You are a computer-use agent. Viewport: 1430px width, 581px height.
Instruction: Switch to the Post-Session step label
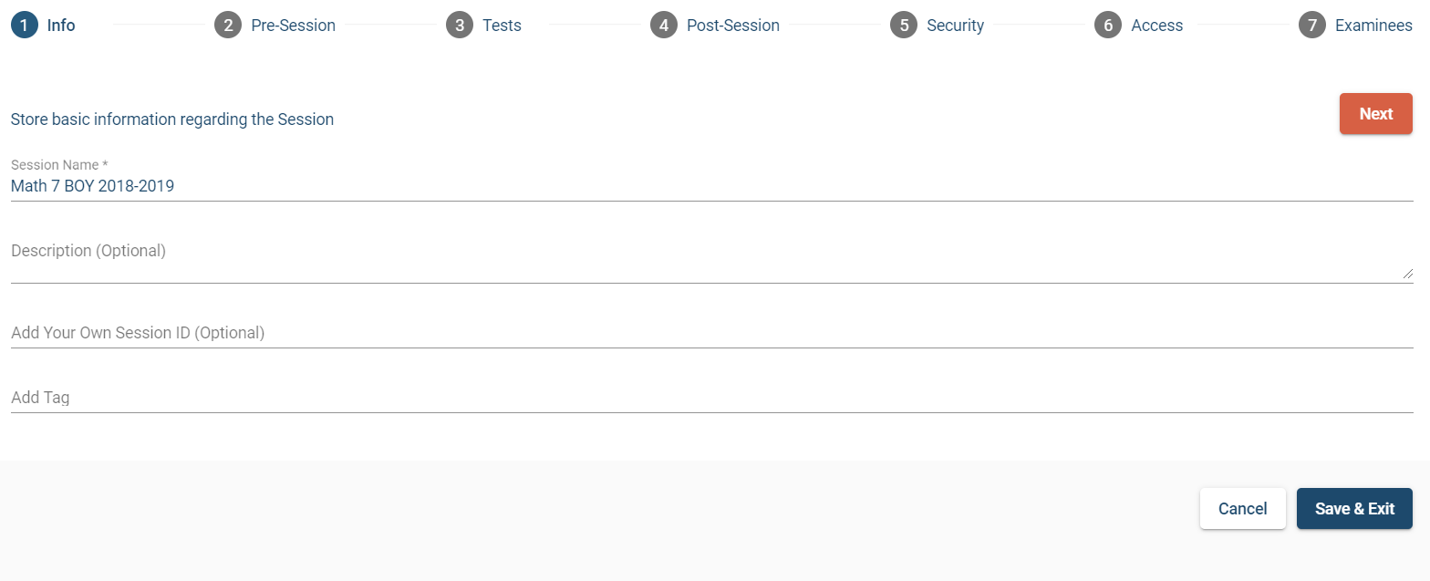(732, 26)
